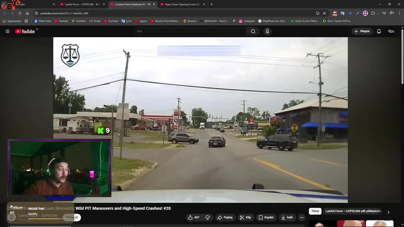The image size is (404, 227).
Task: Open the Chrome profile avatar
Action: point(392,13)
